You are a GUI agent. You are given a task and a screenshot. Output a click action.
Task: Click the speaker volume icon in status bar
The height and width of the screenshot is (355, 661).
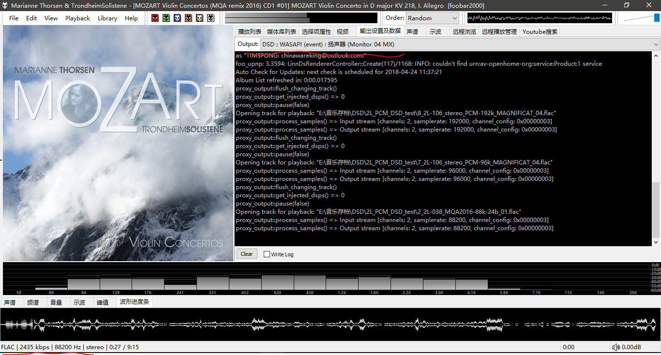tap(616, 347)
